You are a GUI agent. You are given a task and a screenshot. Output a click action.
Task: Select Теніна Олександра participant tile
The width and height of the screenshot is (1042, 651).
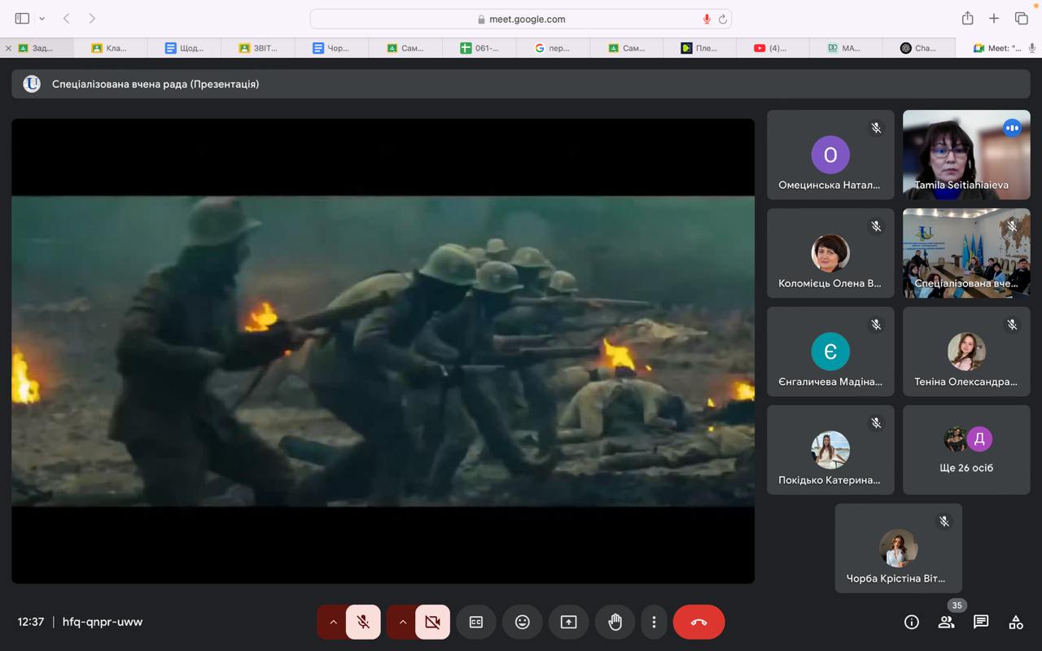966,352
